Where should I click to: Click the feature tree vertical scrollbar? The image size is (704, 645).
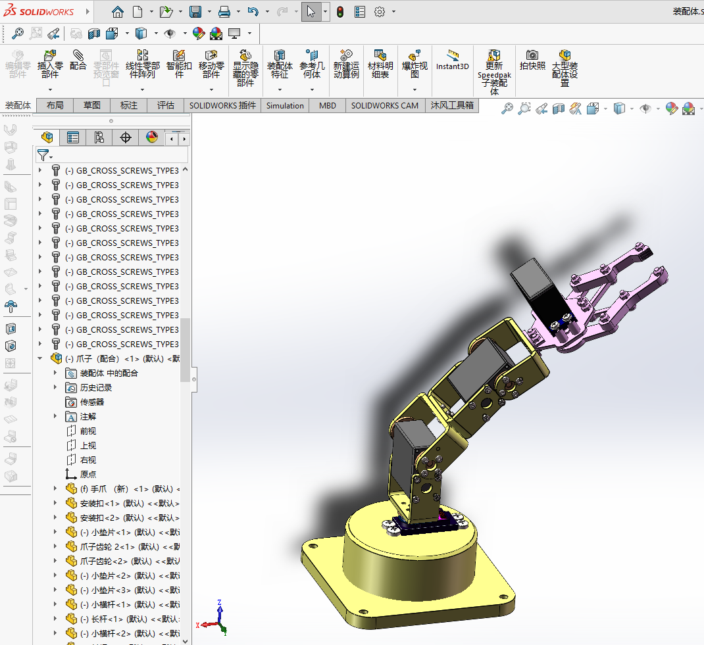tap(184, 350)
